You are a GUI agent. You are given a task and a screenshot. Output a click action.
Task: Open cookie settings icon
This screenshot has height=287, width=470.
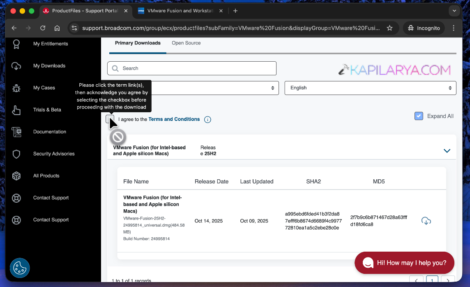[x=20, y=268]
